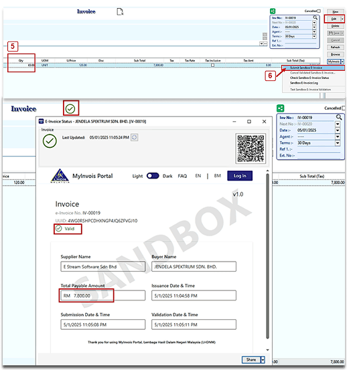Viewport: 347px width, 370px height.
Task: Select Test Sandbox E-Invoice Validation menu item
Action: 314,90
